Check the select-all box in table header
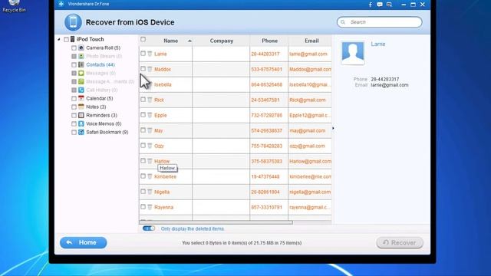 click(x=143, y=39)
